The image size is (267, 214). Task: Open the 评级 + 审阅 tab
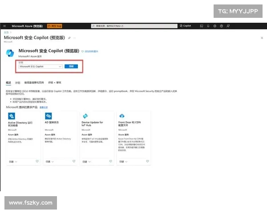54,82
